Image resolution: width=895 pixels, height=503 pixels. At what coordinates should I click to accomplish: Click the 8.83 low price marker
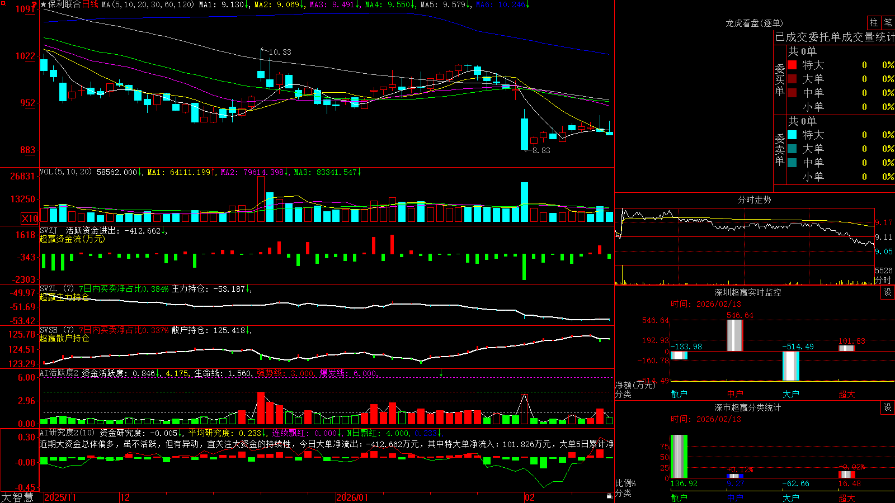coord(541,150)
